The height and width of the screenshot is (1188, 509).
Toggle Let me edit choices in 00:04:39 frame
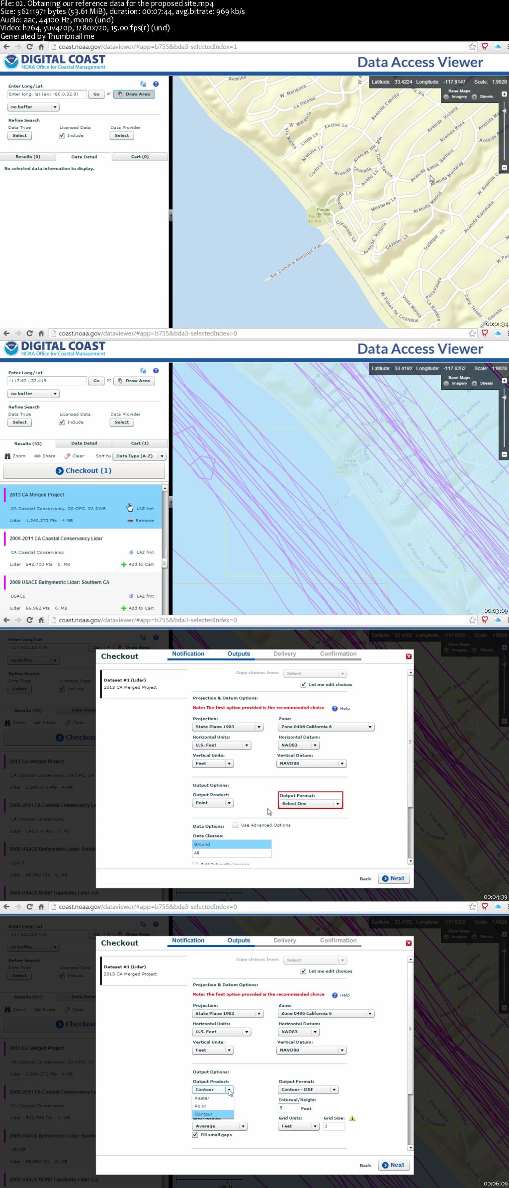(x=303, y=685)
